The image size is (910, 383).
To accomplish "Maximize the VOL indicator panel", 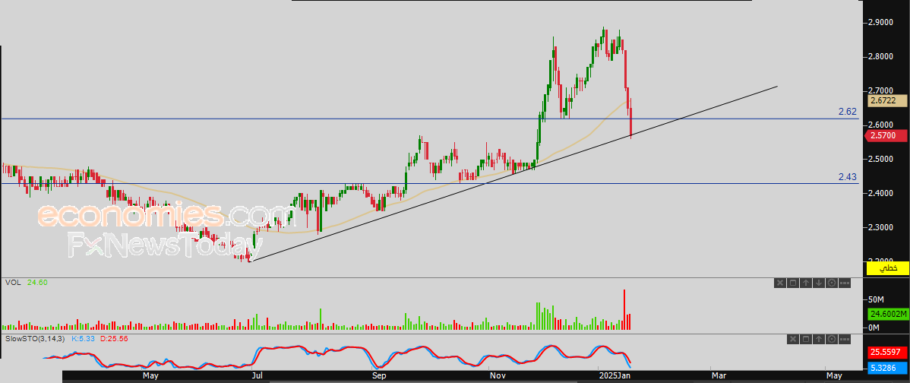I will [793, 283].
